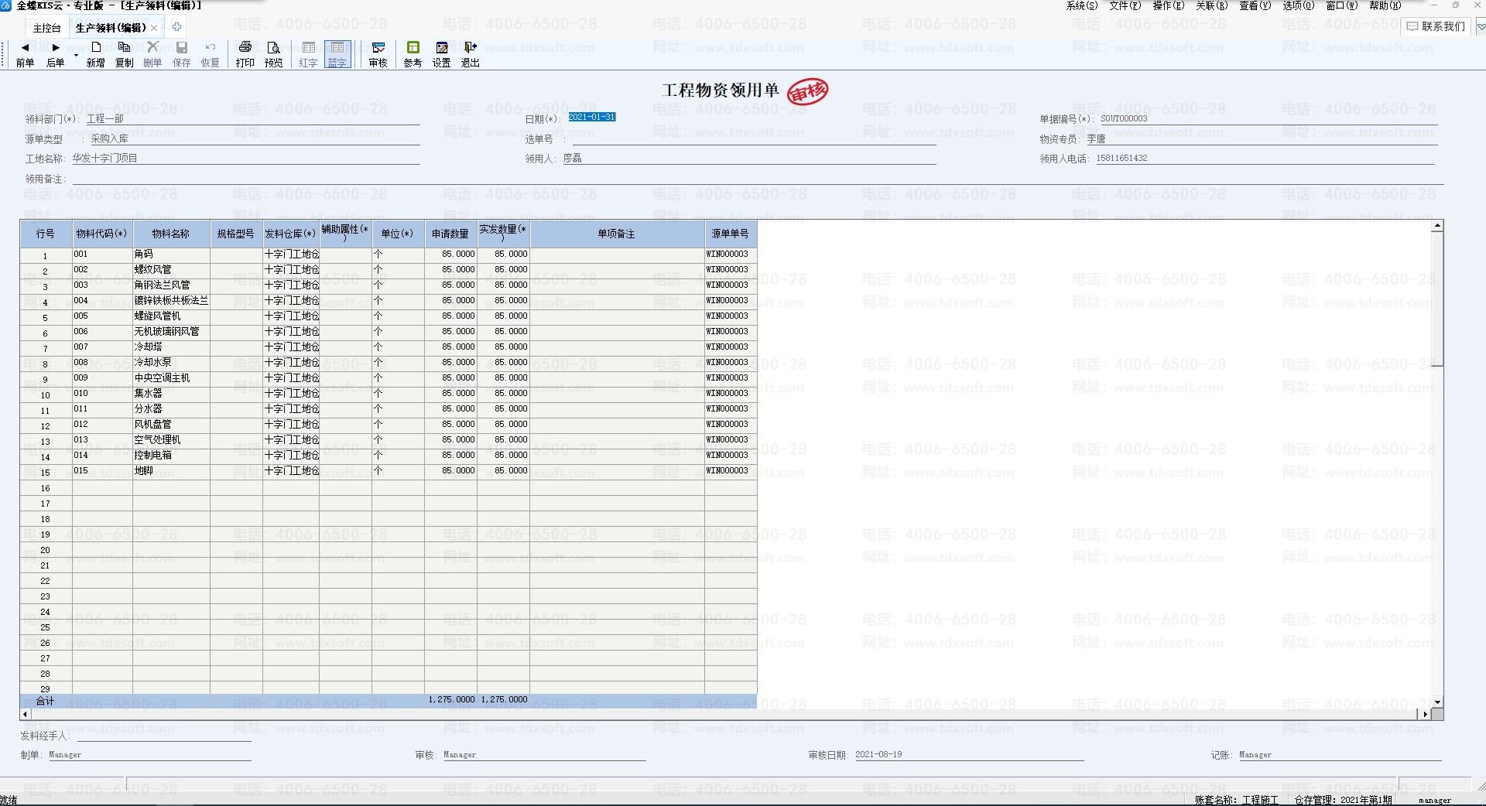Click the table's vertical scrollbar down arrow
1486x806 pixels.
tap(1437, 702)
